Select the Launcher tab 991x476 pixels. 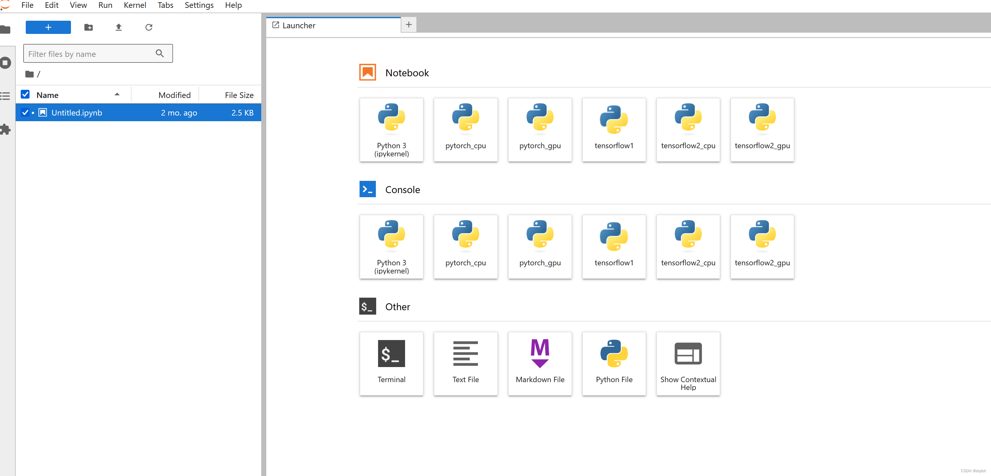[x=333, y=25]
